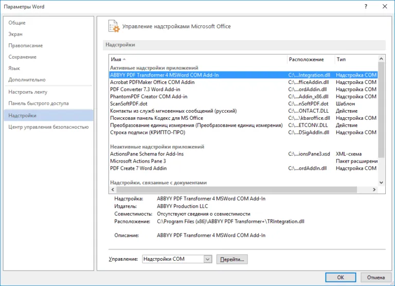Click the list's scroll up arrow
The height and width of the screenshot is (286, 395).
pyautogui.click(x=381, y=59)
